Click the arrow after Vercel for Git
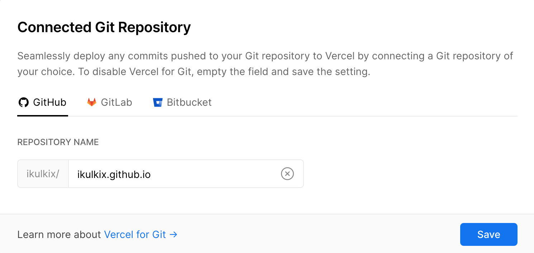Screen dimensions: 534x253 (173, 235)
